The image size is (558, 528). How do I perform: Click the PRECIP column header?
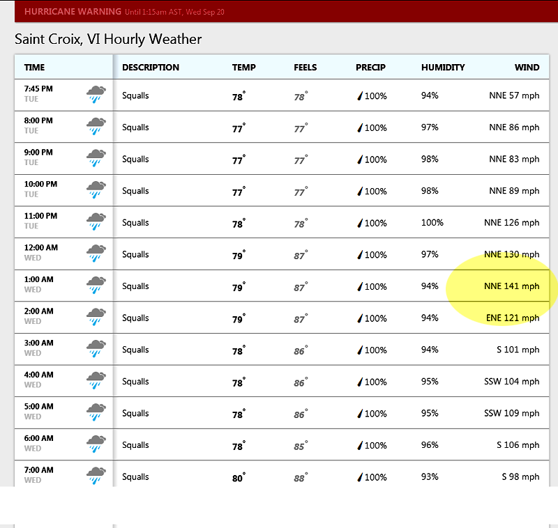point(370,67)
